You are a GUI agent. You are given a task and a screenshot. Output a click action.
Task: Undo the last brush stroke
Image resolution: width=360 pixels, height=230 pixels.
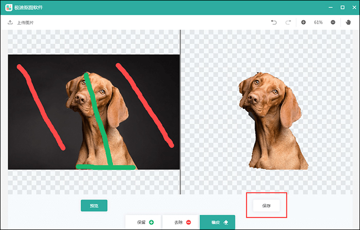tap(274, 23)
